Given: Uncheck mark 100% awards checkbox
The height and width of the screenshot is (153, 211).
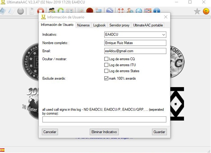Looking at the screenshot, I should click(x=106, y=78).
